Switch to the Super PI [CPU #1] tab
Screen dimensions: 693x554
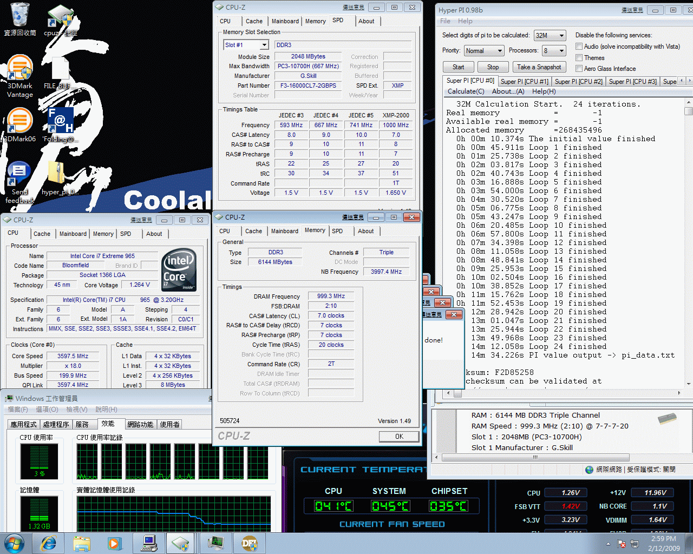coord(524,82)
